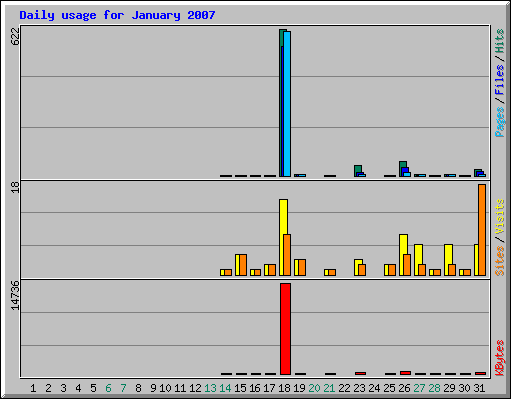Click the yellow 'Visits' legend label
This screenshot has width=511, height=399.
click(499, 216)
